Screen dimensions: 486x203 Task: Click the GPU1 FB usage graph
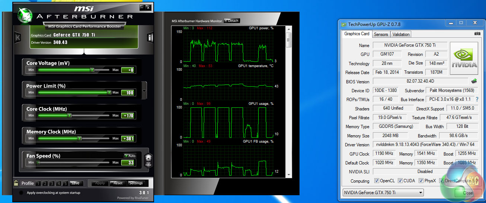click(x=228, y=160)
